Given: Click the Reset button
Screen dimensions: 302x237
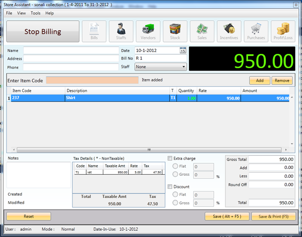Looking at the screenshot, I should (29, 216).
